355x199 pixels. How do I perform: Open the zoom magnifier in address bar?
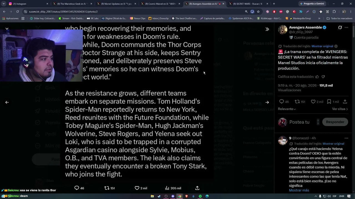[246, 12]
